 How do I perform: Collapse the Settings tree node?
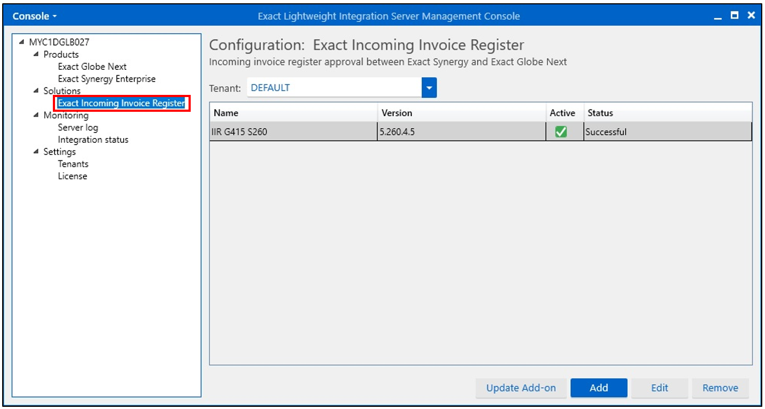[36, 152]
